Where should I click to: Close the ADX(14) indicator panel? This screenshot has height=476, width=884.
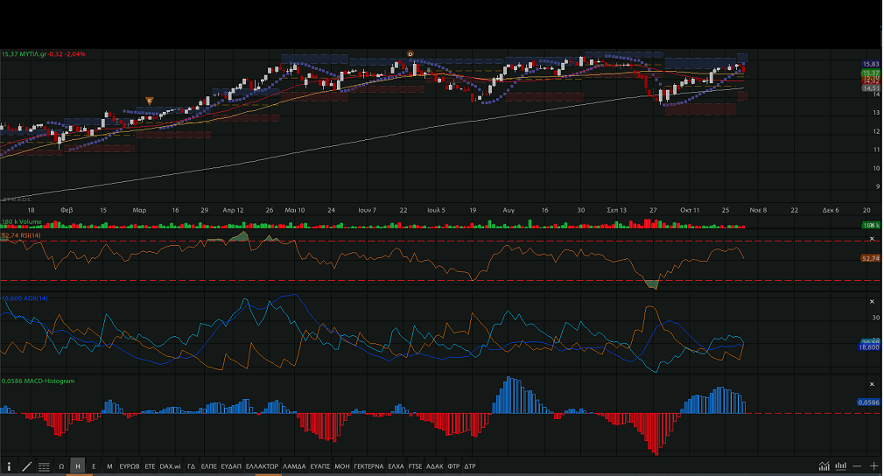point(872,301)
